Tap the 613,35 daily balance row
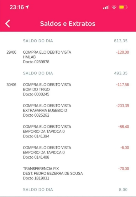The image size is (136, 197). click(x=68, y=41)
